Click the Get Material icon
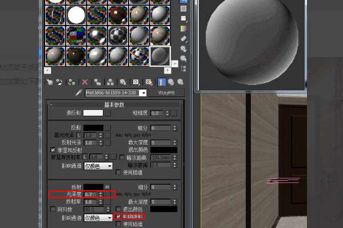 pos(50,82)
